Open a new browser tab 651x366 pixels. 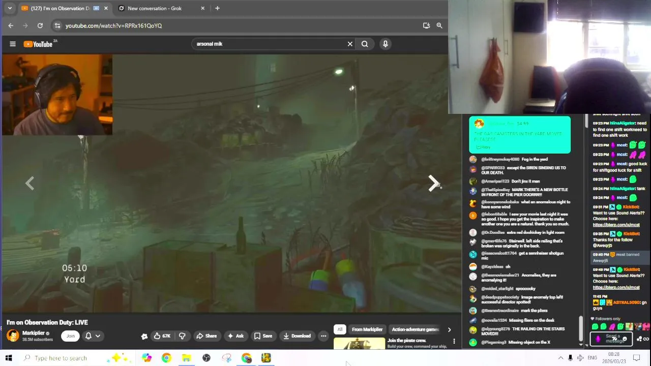click(x=217, y=8)
